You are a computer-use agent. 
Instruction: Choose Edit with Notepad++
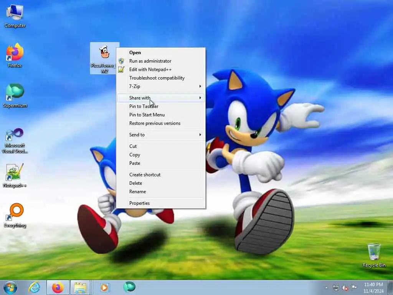pos(161,70)
